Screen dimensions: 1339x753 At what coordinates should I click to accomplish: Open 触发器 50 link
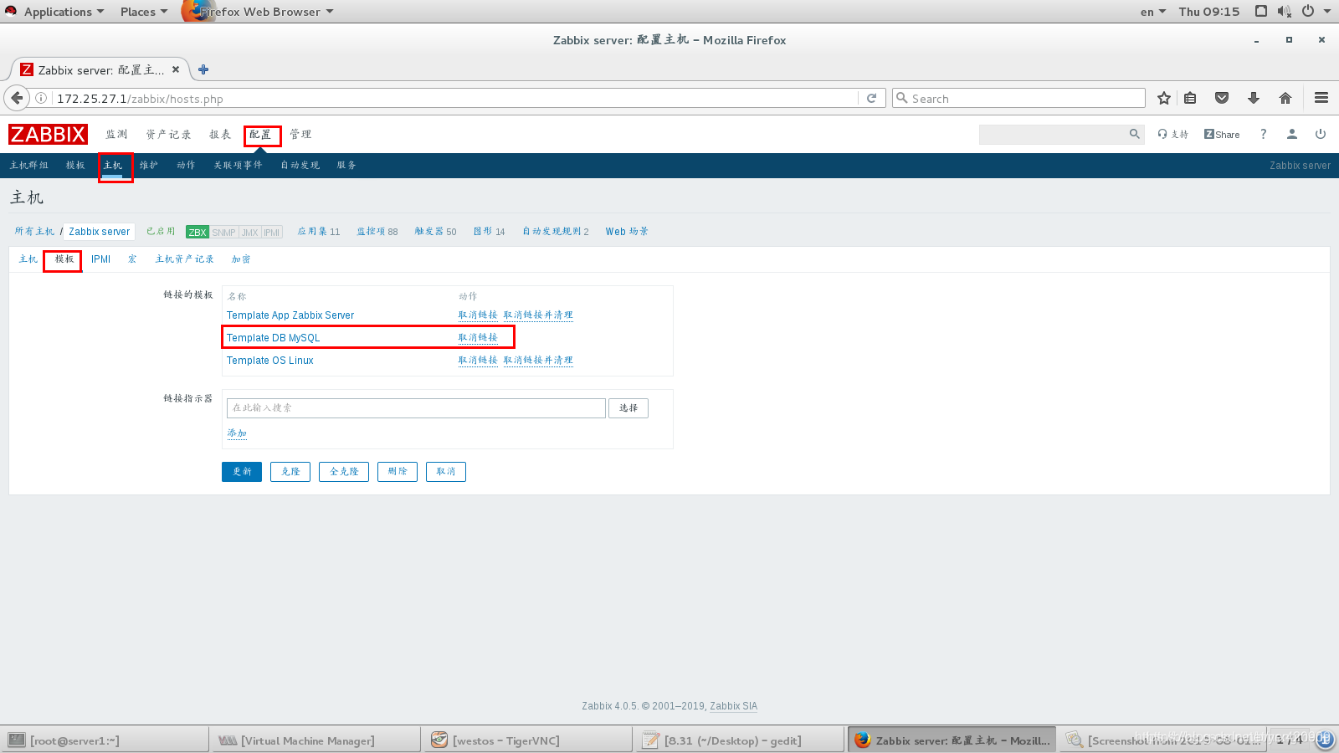click(x=435, y=231)
